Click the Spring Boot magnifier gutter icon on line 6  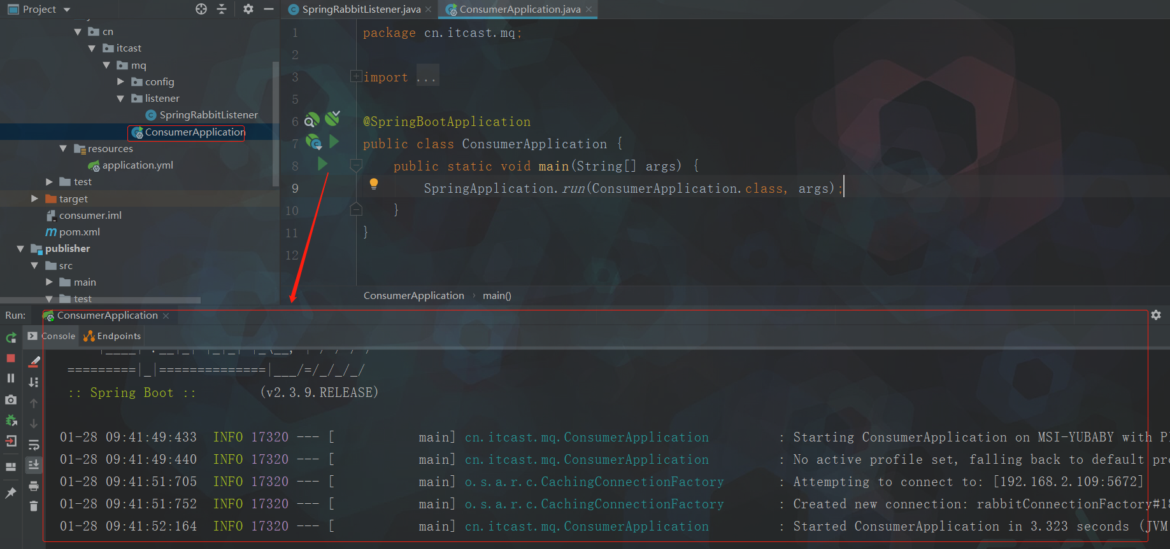[311, 120]
